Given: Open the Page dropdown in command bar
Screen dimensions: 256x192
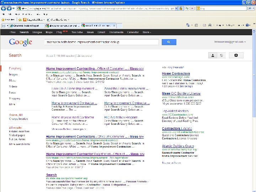Looking at the screenshot, I should [220, 25].
